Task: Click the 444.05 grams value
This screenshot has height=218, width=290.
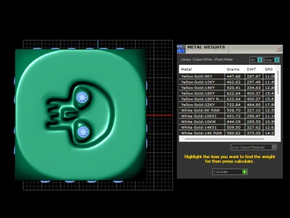Action: coord(233,122)
